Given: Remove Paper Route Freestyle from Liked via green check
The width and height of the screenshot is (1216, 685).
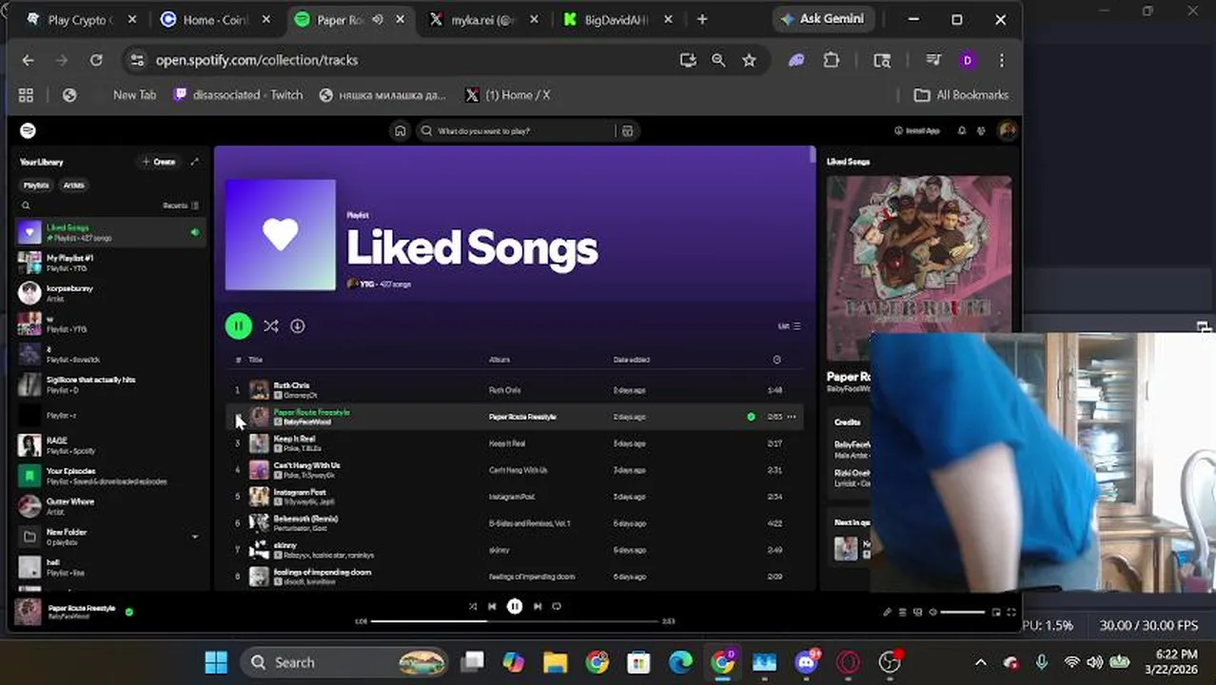Looking at the screenshot, I should 751,417.
